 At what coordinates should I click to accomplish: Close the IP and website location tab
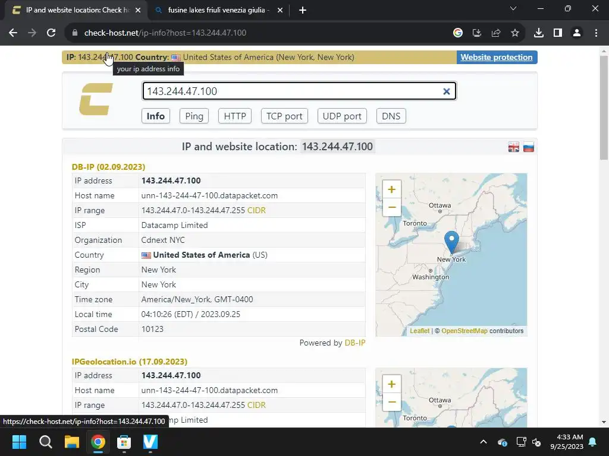click(138, 10)
